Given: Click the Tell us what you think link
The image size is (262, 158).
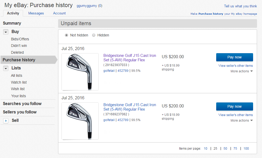Looking at the screenshot, I should (240, 6).
